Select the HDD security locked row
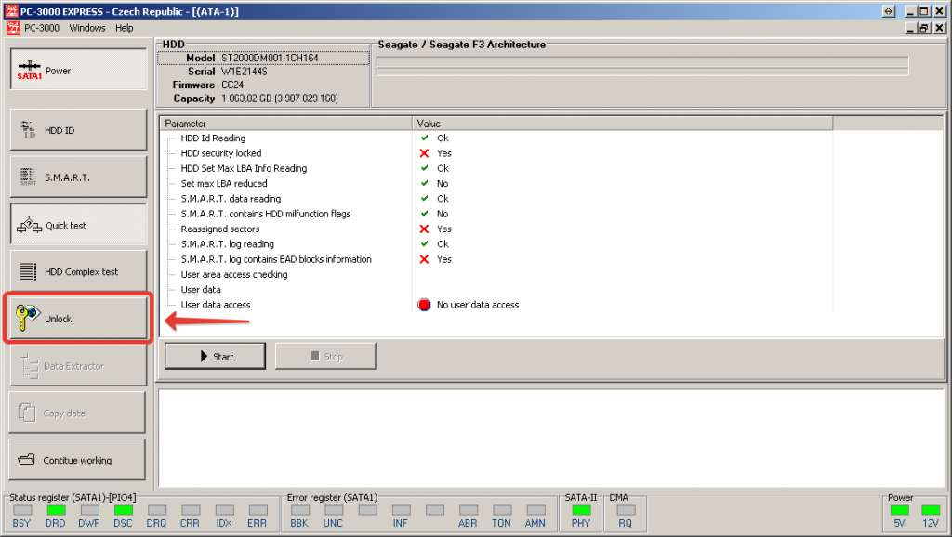Screen dimensions: 952x537 click(x=496, y=153)
